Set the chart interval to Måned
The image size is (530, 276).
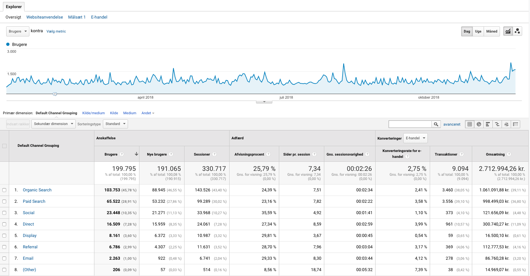pyautogui.click(x=491, y=31)
